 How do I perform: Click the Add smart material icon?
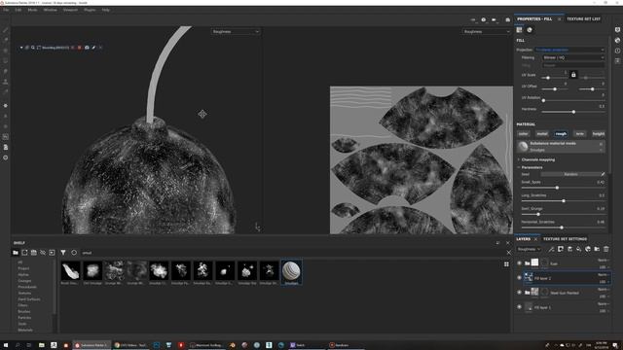(x=588, y=249)
